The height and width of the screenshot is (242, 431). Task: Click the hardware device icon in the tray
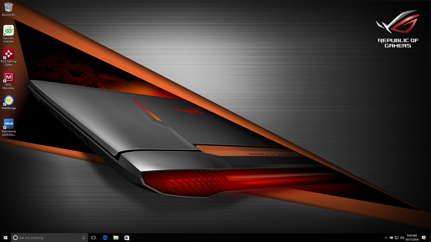click(x=391, y=238)
